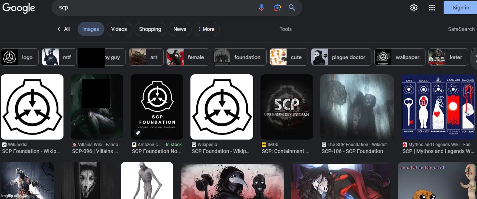
Task: Select the cute filter chip
Action: point(289,57)
